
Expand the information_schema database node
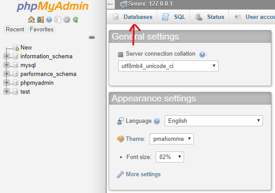[7, 56]
